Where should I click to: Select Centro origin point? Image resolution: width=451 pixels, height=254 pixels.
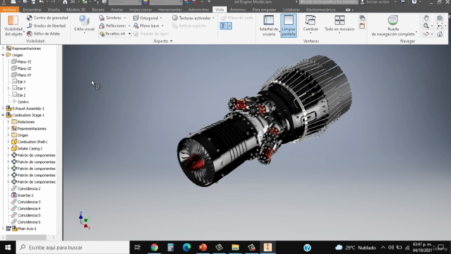[x=20, y=102]
